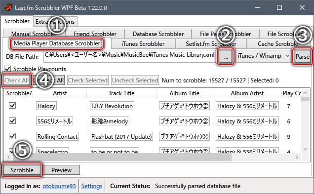Close the Last.fm Scrubbler window
The height and width of the screenshot is (194, 314).
pos(302,7)
